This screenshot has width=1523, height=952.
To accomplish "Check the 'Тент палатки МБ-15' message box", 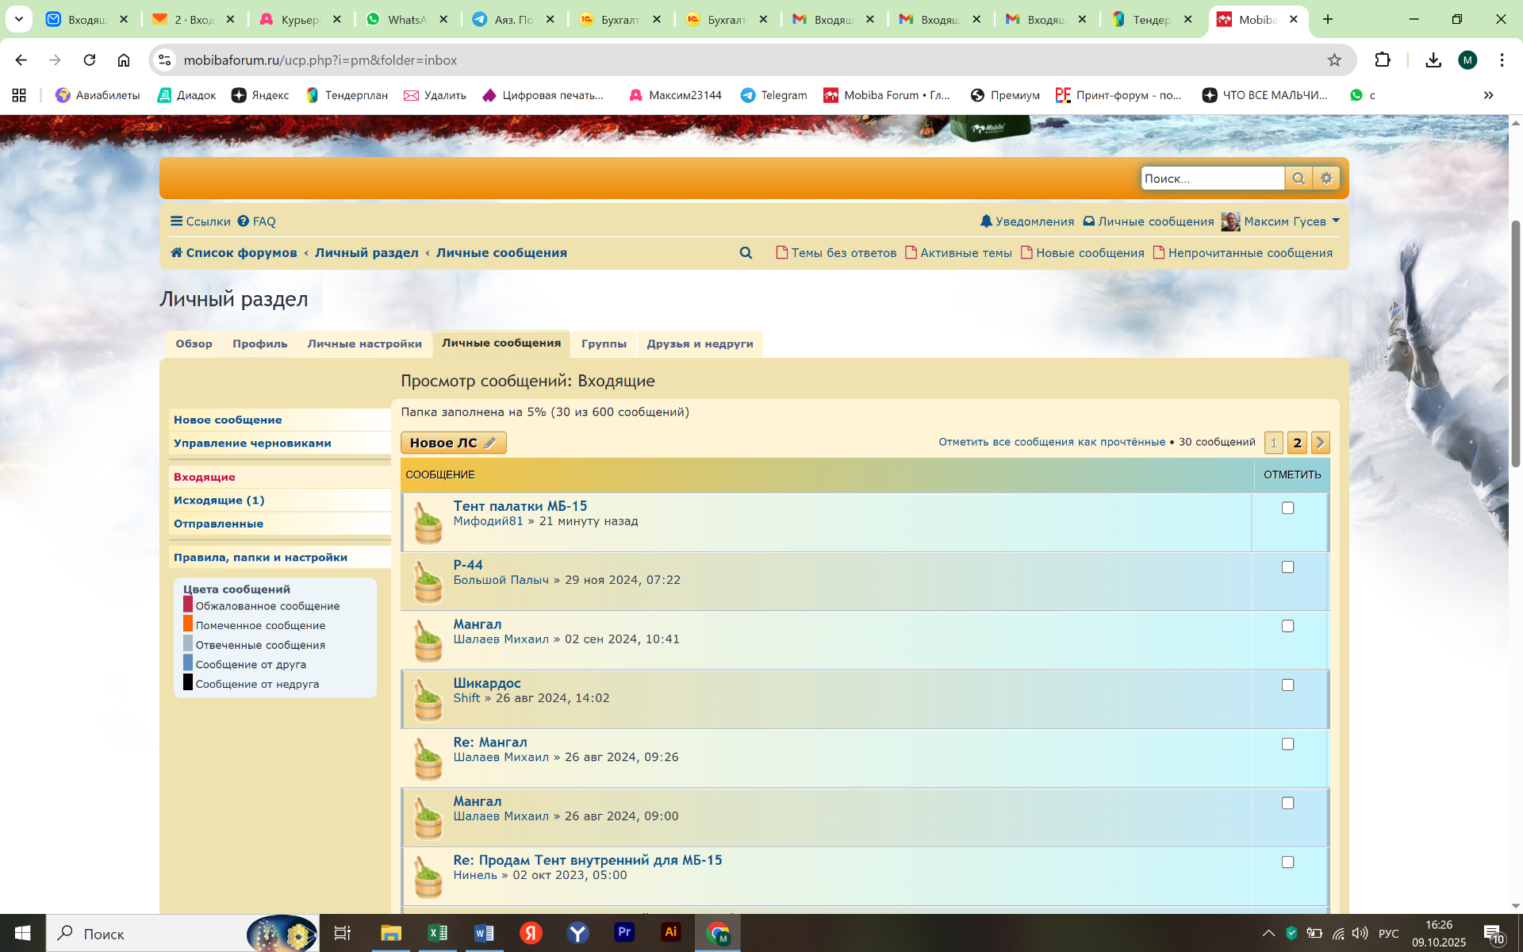I will pos(1287,508).
